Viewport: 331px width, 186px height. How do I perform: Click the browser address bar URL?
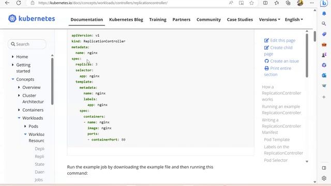103,3
